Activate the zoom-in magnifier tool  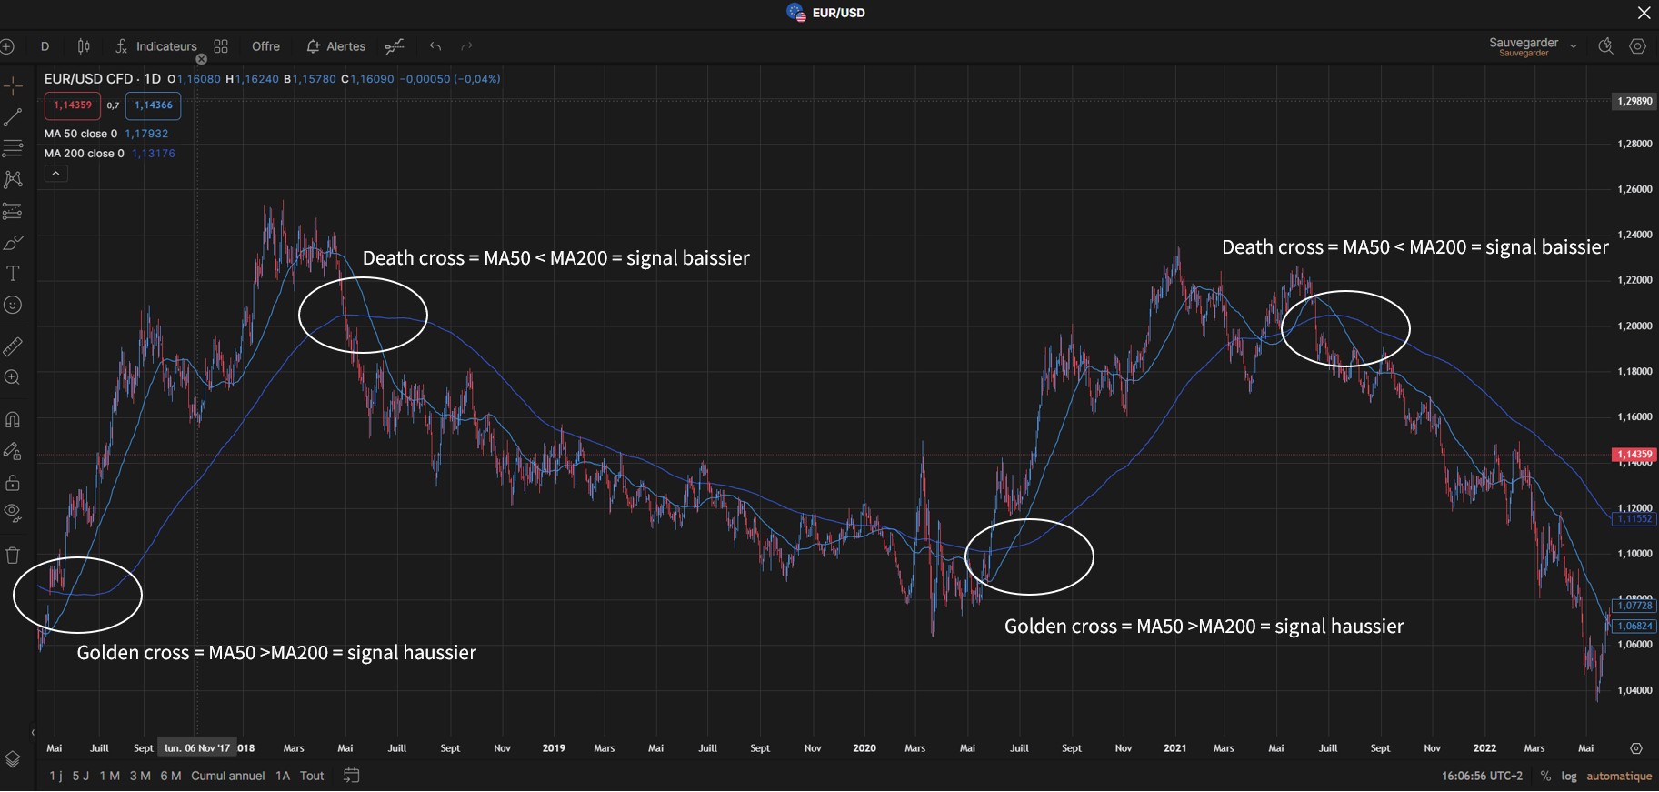tap(13, 377)
